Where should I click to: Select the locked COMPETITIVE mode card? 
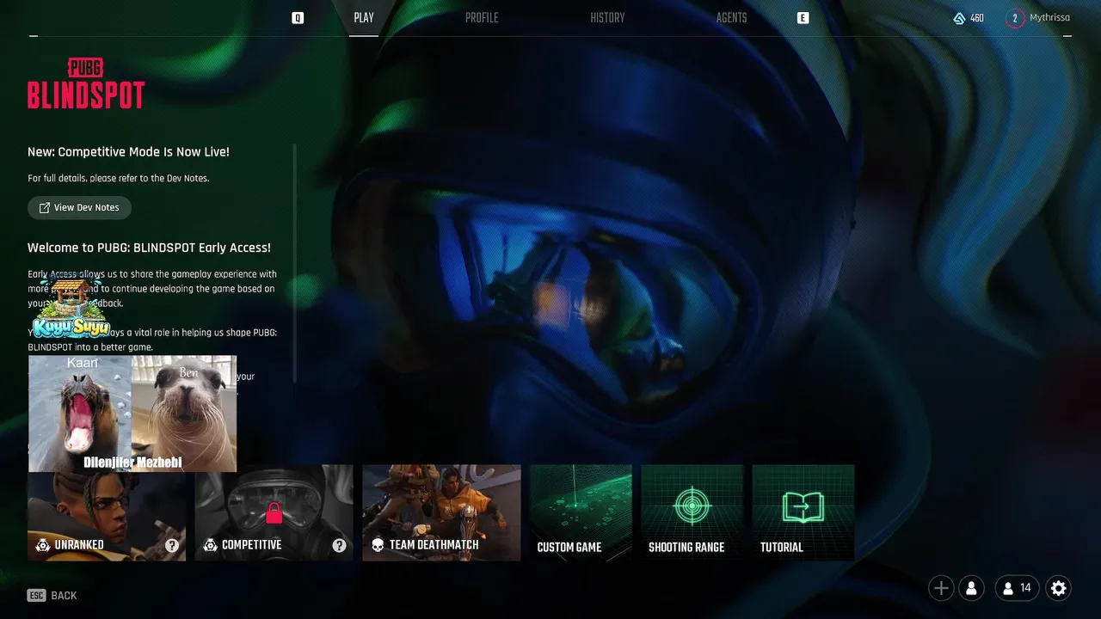274,512
